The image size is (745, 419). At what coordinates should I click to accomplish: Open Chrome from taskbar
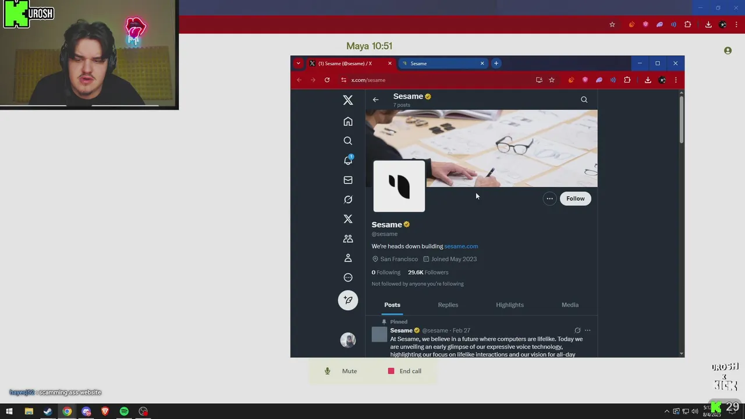(67, 411)
